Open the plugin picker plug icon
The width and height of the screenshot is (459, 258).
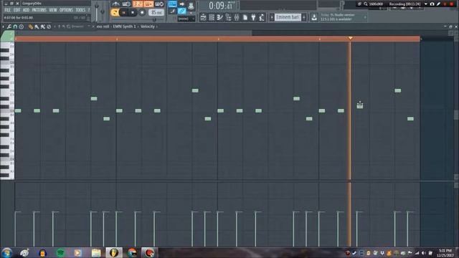tap(253, 17)
